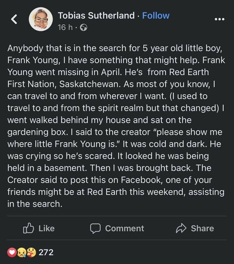The width and height of the screenshot is (234, 264).
Task: Select the "Comment" text label
Action: click(x=124, y=228)
